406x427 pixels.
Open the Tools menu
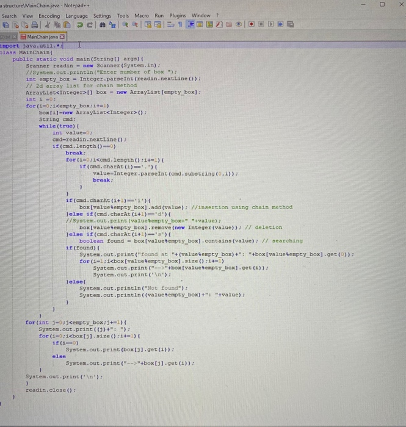point(123,16)
